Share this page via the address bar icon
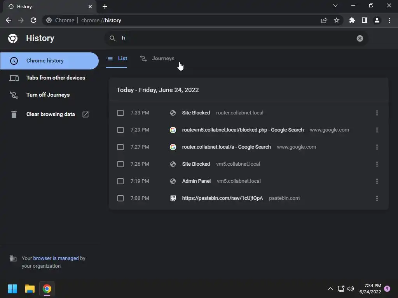 (324, 20)
